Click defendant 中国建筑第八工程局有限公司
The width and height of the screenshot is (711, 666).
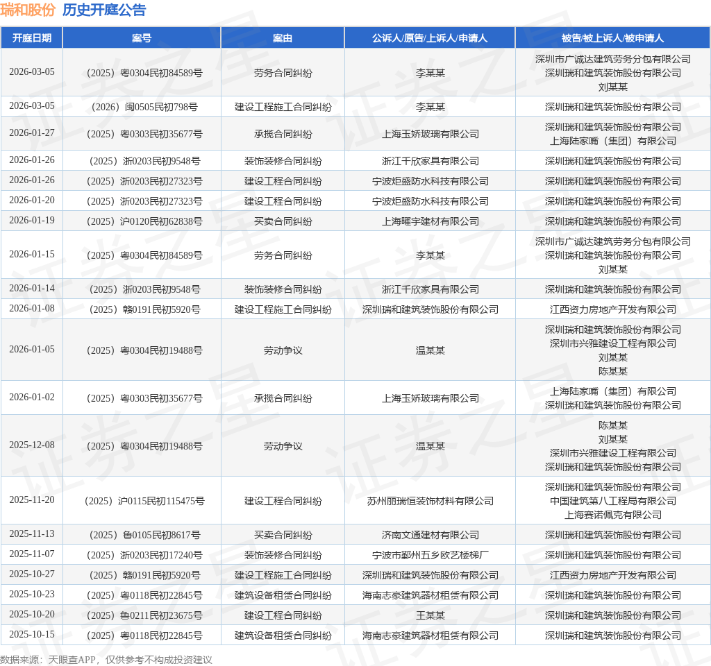[x=612, y=501]
